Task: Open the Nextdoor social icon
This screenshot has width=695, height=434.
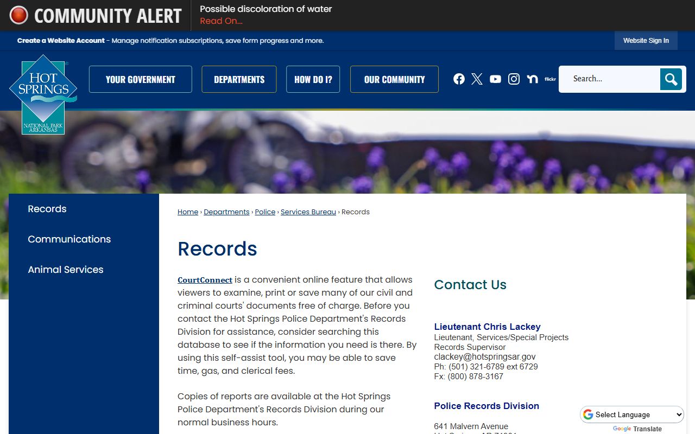Action: pyautogui.click(x=532, y=79)
